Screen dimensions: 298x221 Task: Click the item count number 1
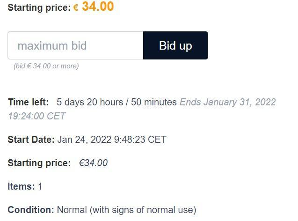(x=40, y=186)
